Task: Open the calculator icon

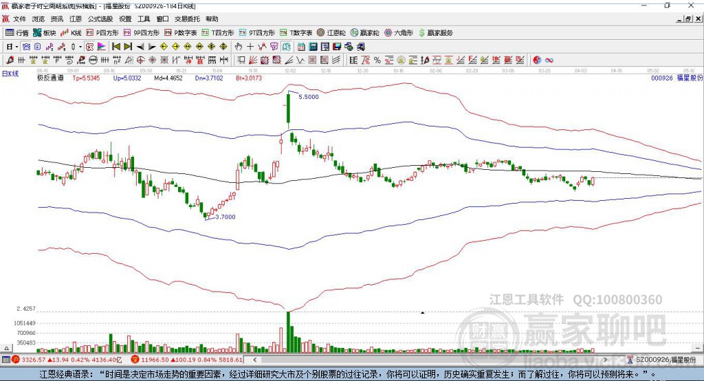Action: tap(313, 47)
